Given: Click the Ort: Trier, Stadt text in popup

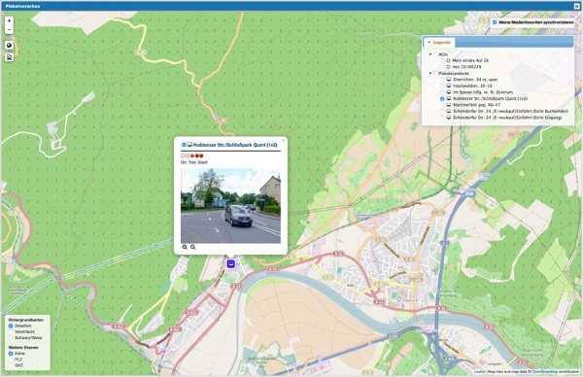Looking at the screenshot, I should coord(194,162).
